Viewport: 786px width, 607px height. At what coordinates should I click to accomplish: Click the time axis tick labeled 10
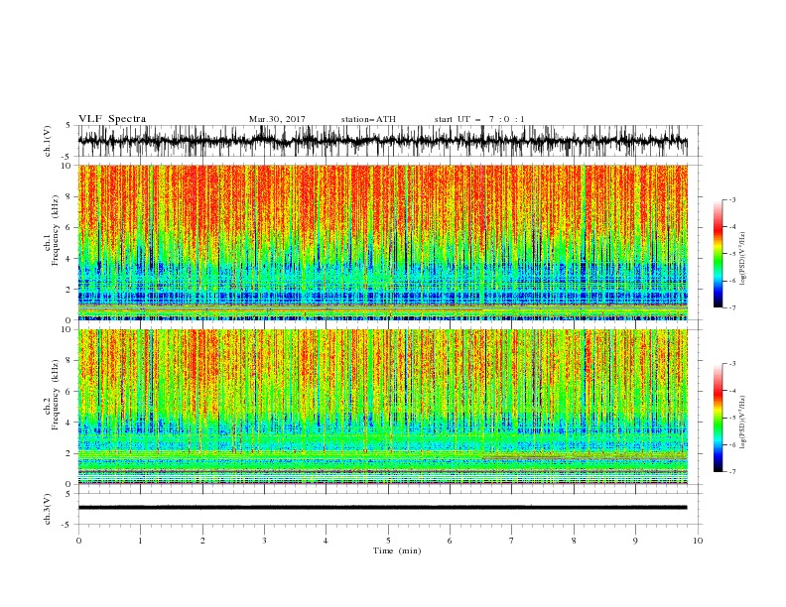click(x=698, y=541)
